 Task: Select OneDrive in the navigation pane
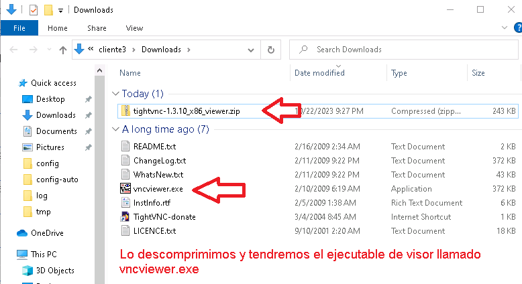click(x=47, y=233)
